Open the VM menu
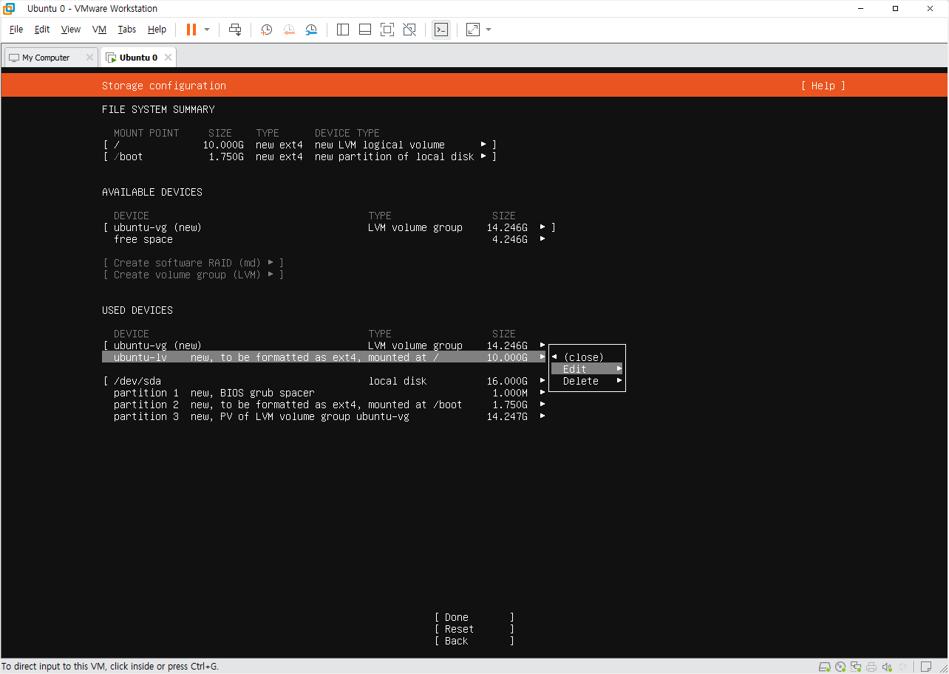 tap(100, 30)
